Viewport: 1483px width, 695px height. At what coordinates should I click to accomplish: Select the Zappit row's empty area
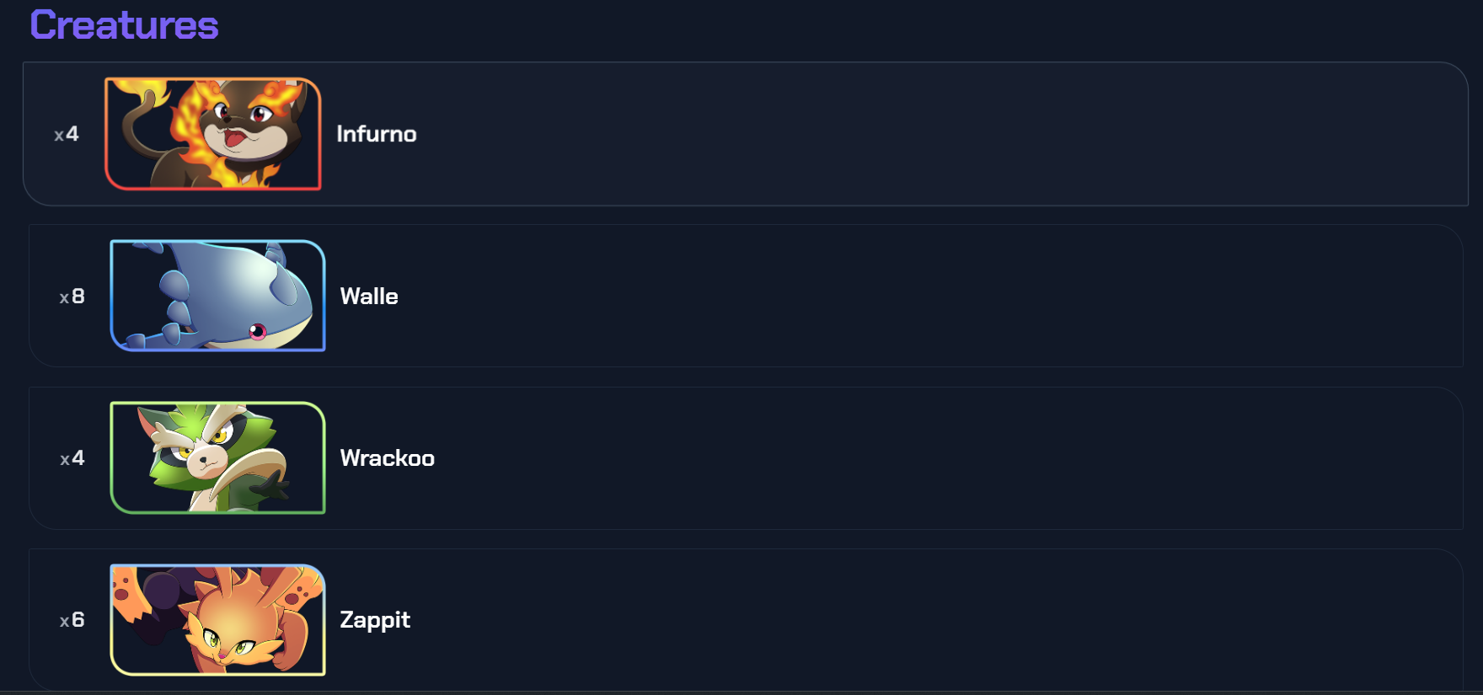click(x=843, y=620)
